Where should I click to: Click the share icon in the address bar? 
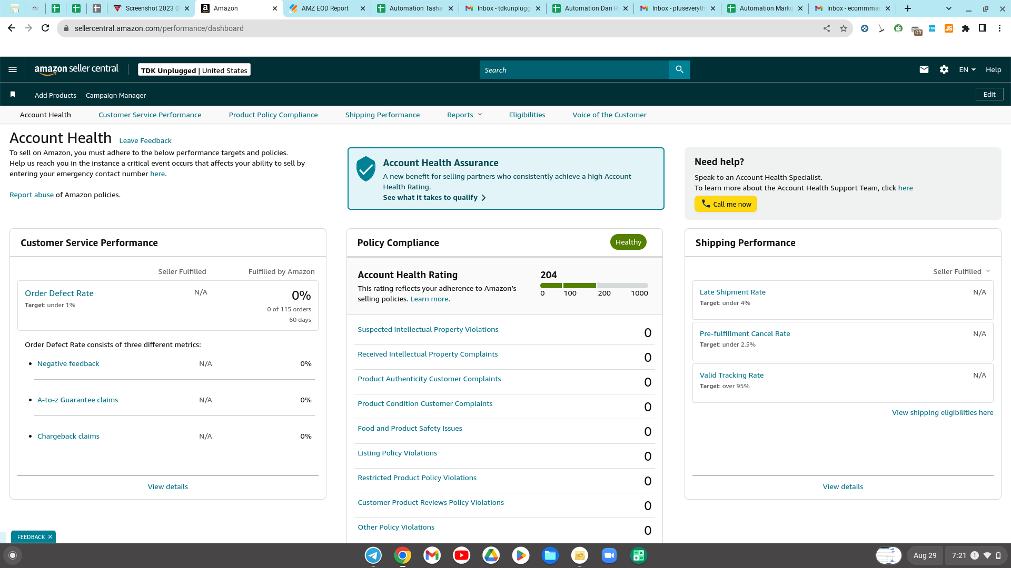827,28
